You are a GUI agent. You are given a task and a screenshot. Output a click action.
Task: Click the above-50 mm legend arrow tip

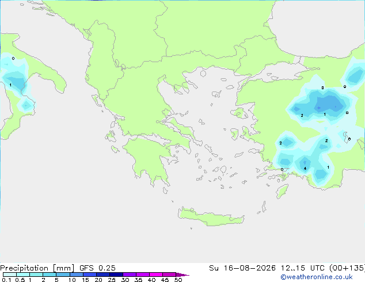pyautogui.click(x=182, y=275)
